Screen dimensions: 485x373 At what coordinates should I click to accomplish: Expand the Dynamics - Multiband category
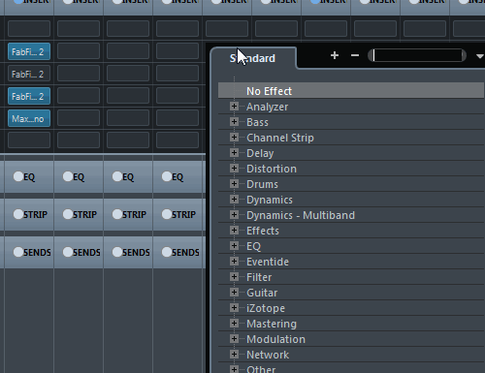[234, 215]
